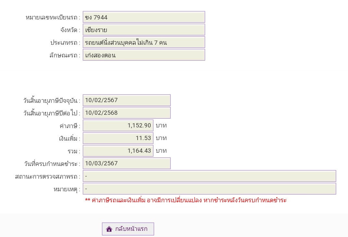The width and height of the screenshot is (348, 237).
Task: Click the บาท unit beside ค่าภาษี
Action: [x=161, y=125]
